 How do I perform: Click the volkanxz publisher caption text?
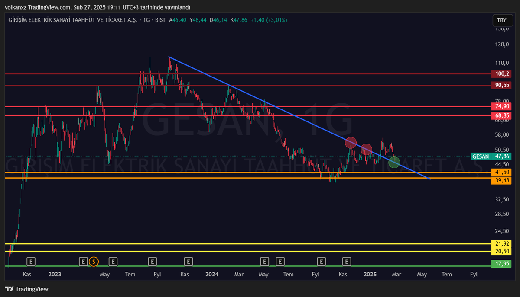[97, 7]
